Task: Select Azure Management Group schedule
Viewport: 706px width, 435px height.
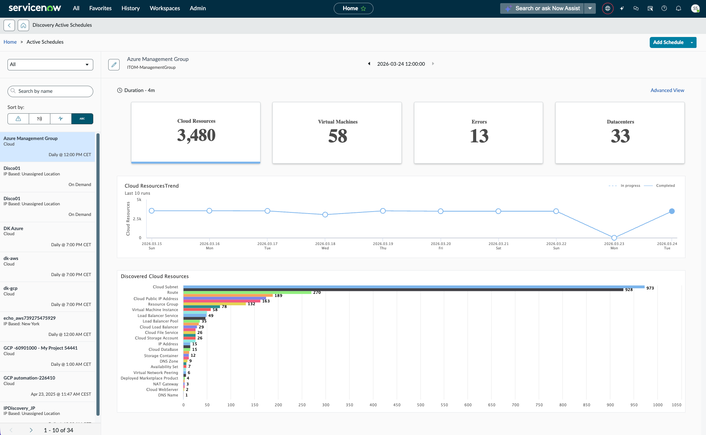Action: pyautogui.click(x=48, y=147)
